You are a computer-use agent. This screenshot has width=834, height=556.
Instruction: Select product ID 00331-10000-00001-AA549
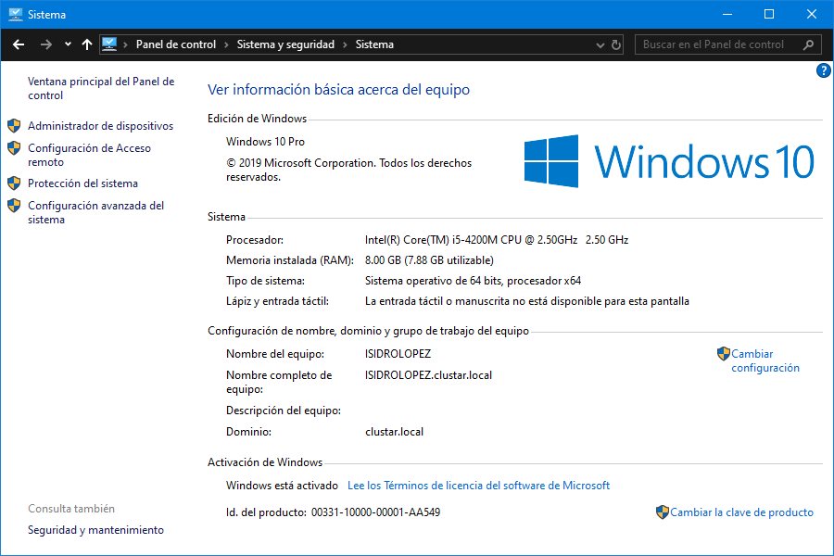(x=375, y=512)
